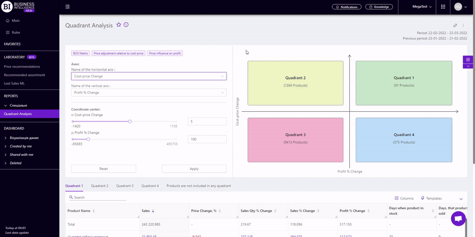Open the apps grid icon
This screenshot has width=475, height=237.
click(443, 7)
